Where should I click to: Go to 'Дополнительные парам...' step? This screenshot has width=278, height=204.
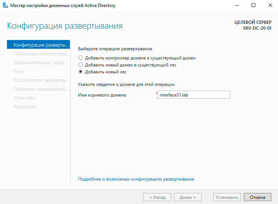point(41,63)
